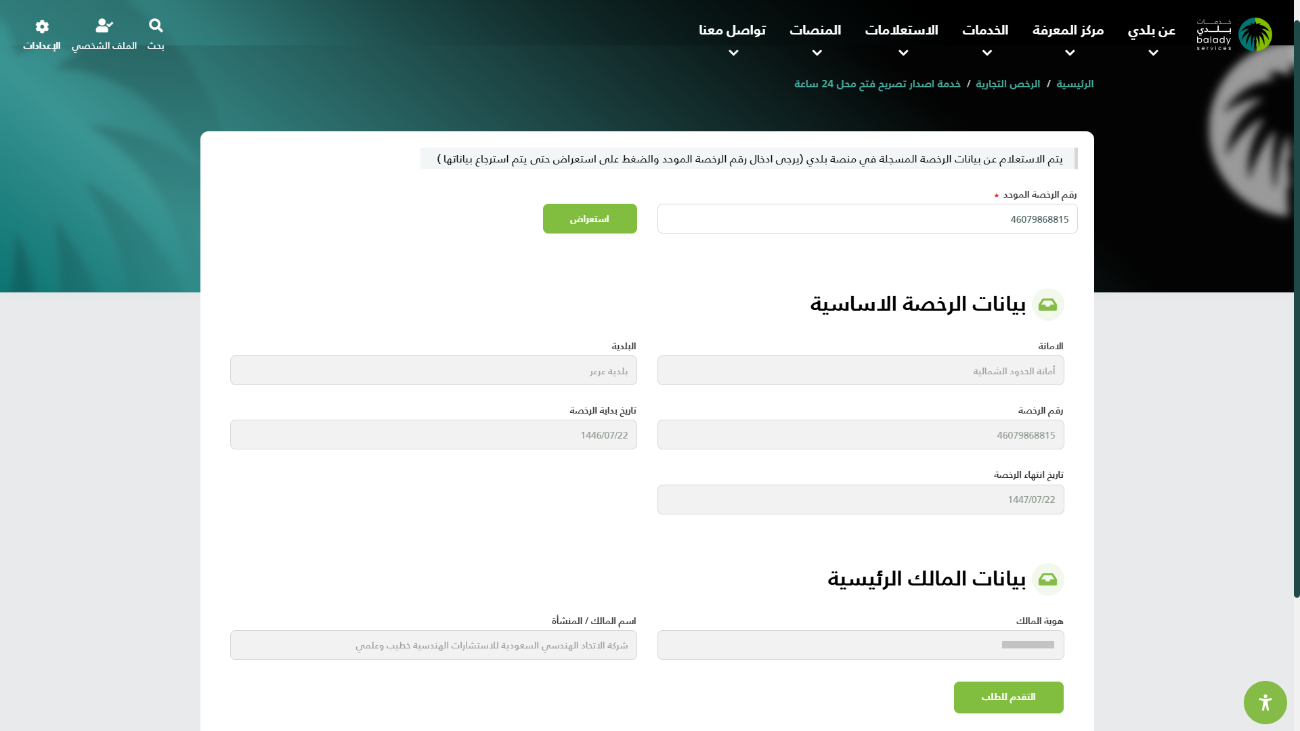Viewport: 1300px width, 731px height.
Task: Go to الرئيسية breadcrumb link
Action: pos(1075,84)
